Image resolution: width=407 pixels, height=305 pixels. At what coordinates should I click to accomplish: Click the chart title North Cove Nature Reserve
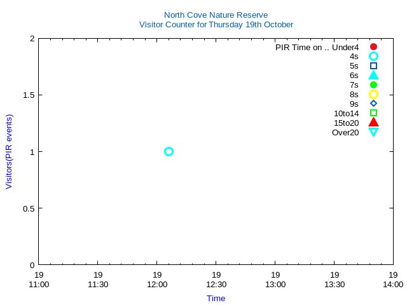point(216,15)
